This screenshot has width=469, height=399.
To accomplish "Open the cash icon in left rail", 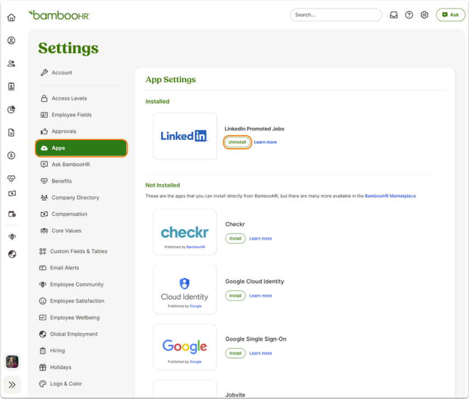I will pos(12,193).
